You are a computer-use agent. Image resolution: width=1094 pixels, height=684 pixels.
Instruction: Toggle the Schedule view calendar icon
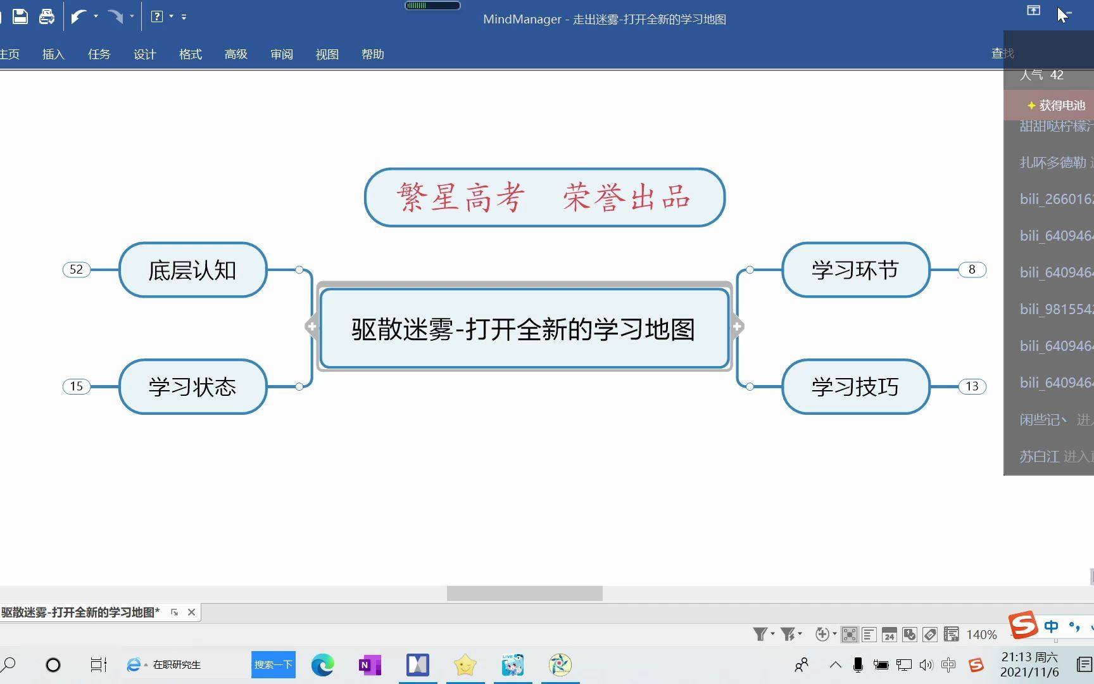pyautogui.click(x=890, y=635)
